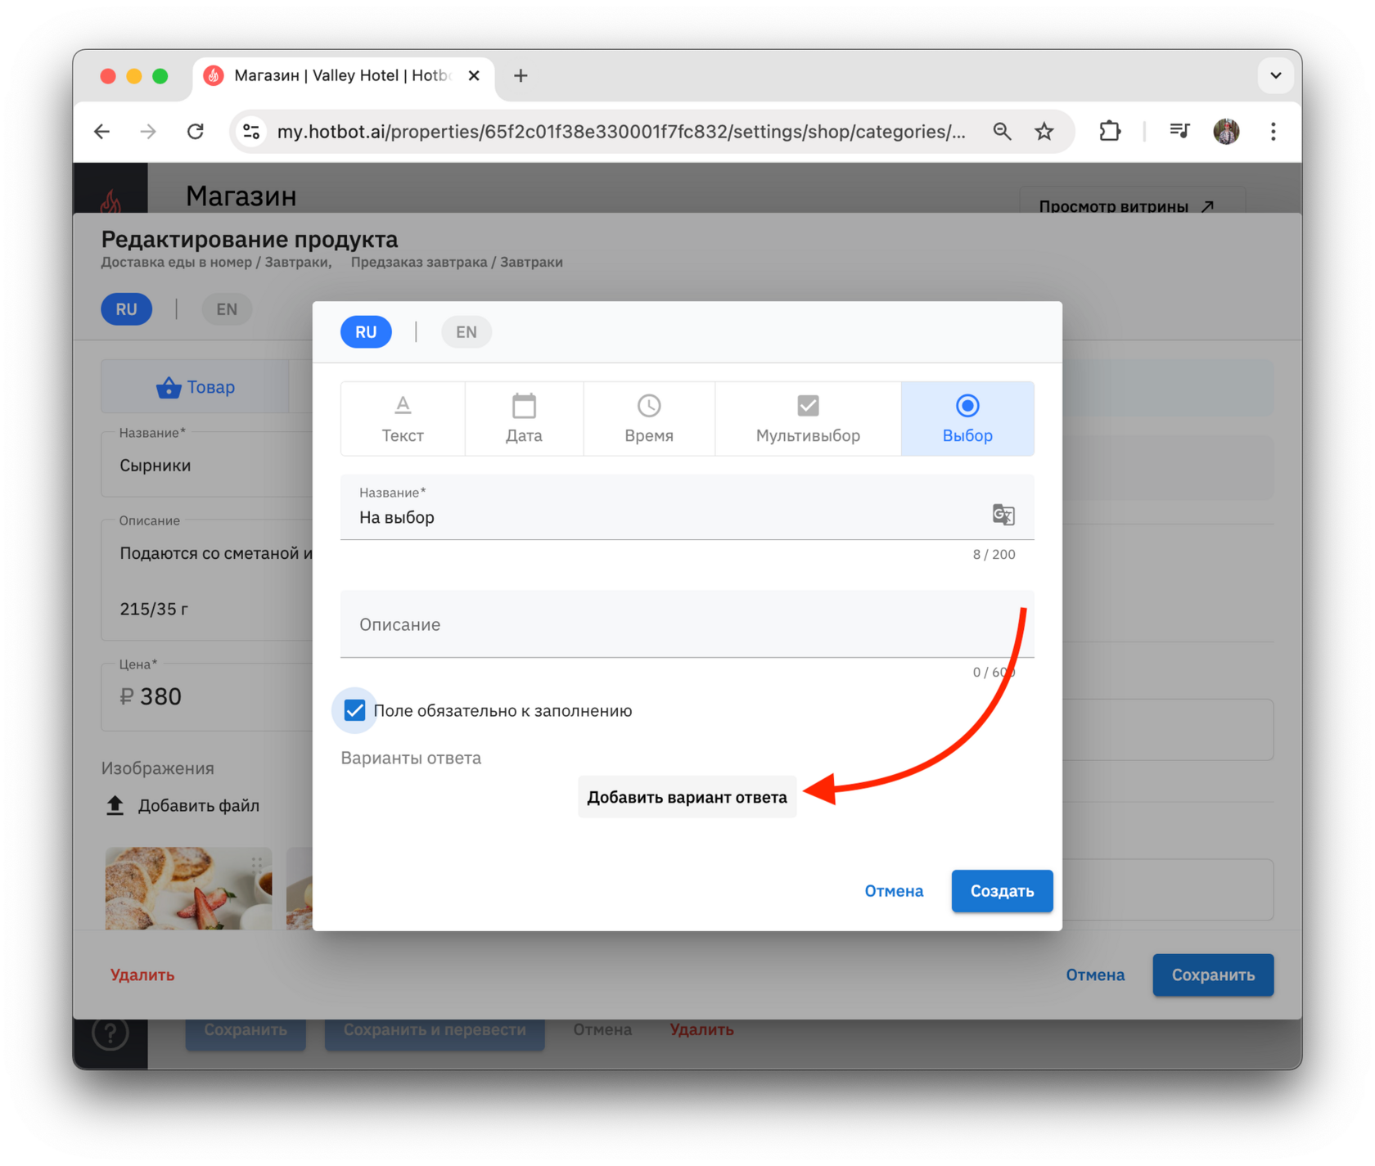Image resolution: width=1375 pixels, height=1166 pixels.
Task: Open site information icon in address bar
Action: 251,131
